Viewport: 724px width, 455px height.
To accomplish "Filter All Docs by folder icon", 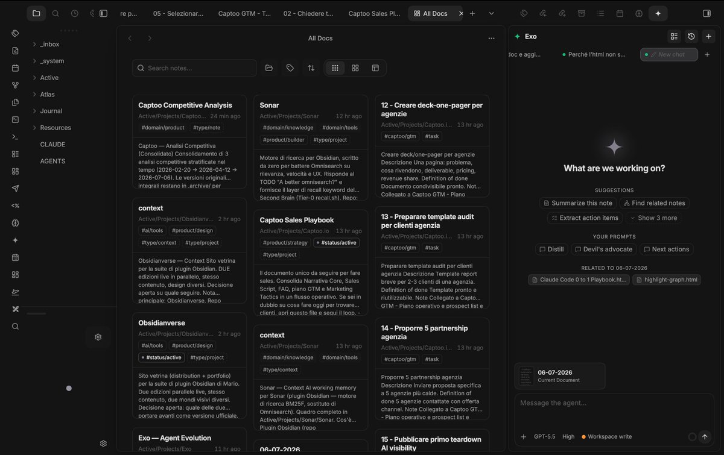I will (269, 68).
